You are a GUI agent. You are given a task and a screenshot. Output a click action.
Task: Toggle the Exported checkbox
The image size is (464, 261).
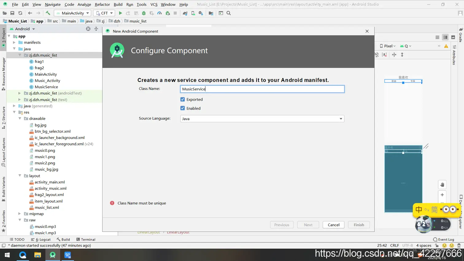point(183,99)
